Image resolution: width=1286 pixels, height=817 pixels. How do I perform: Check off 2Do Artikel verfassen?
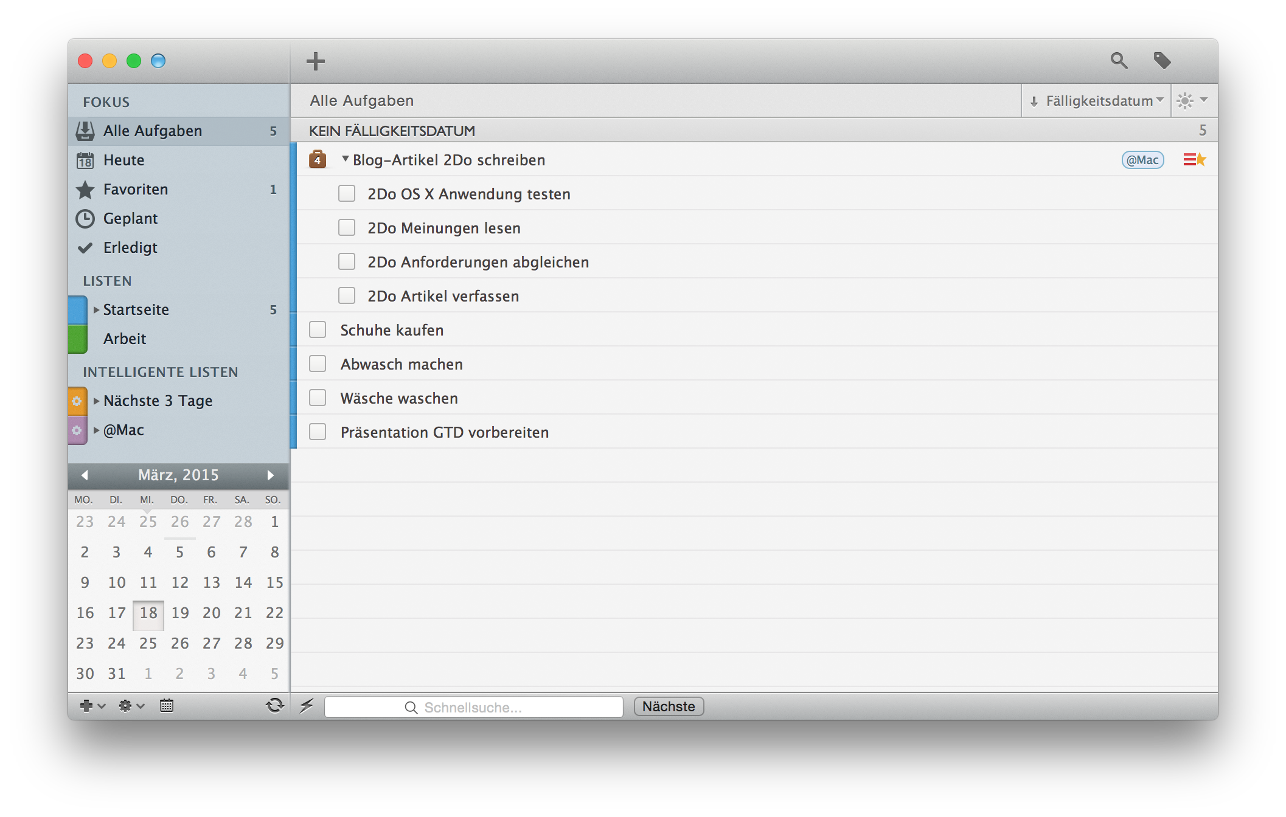click(347, 295)
